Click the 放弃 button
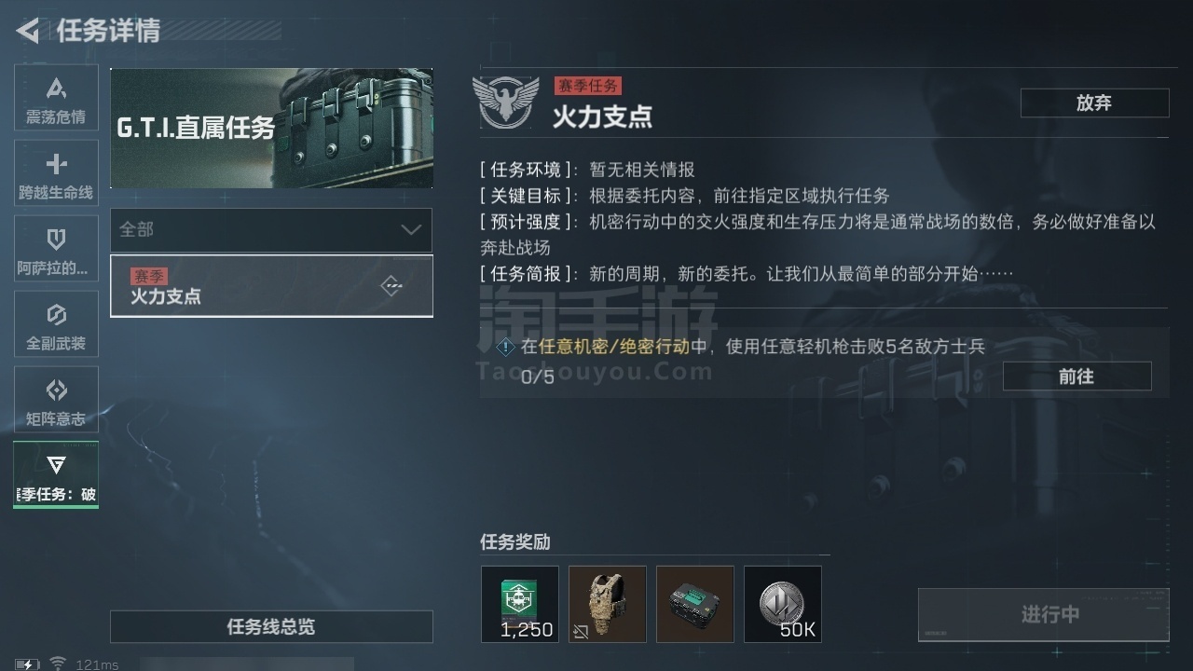1193x671 pixels. pos(1094,103)
